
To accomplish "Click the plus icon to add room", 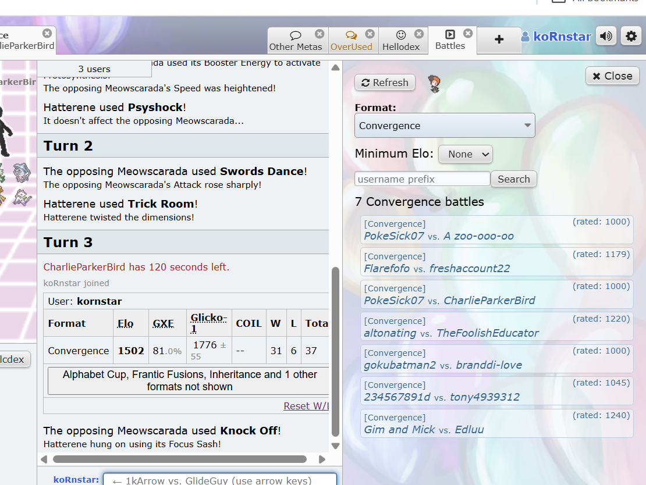I will click(x=499, y=40).
